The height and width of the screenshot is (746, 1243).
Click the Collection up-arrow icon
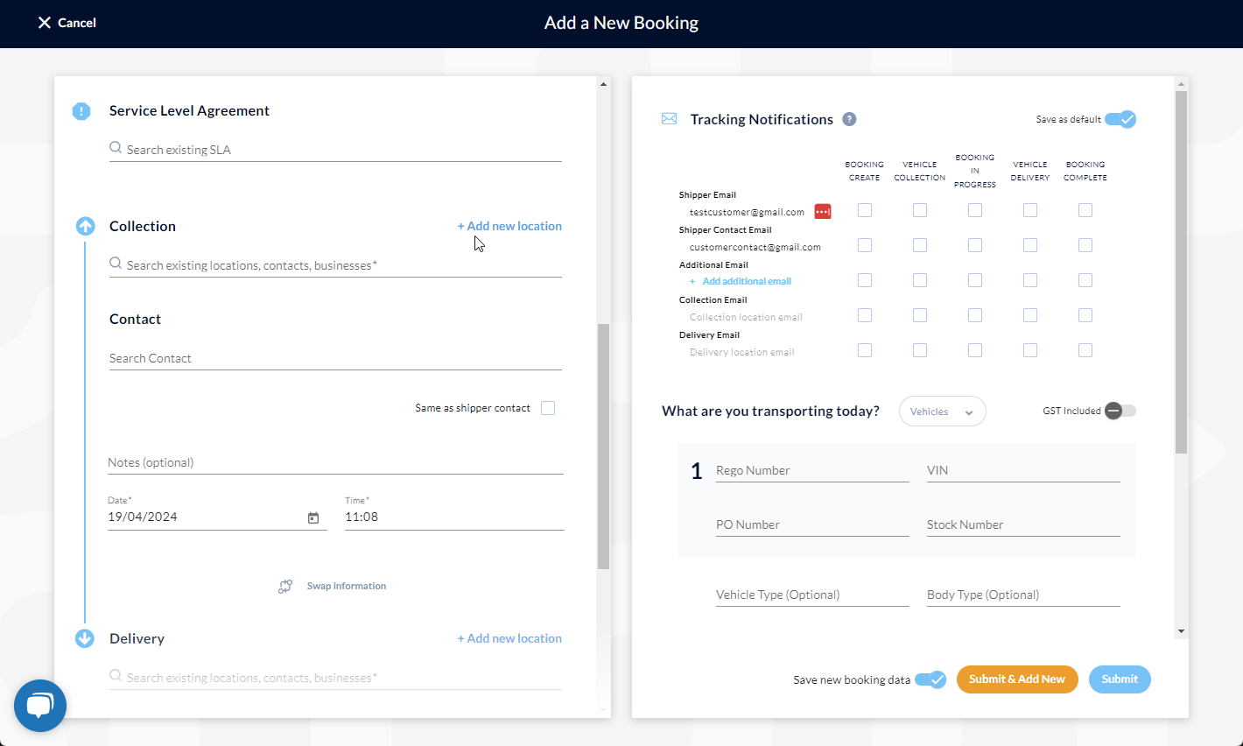[85, 227]
